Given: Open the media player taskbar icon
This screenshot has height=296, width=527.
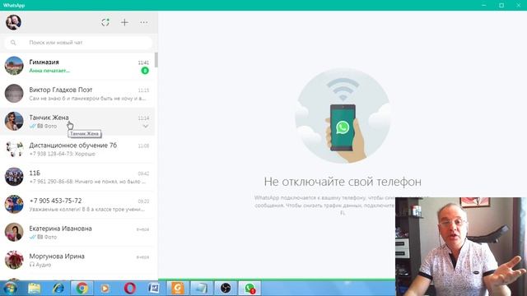Looking at the screenshot, I should point(105,289).
